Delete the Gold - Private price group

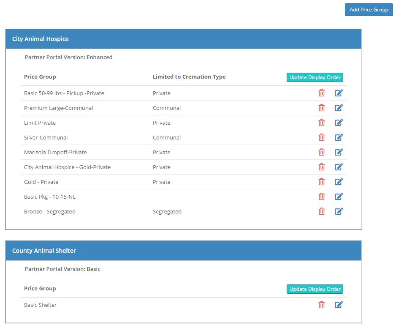click(321, 182)
